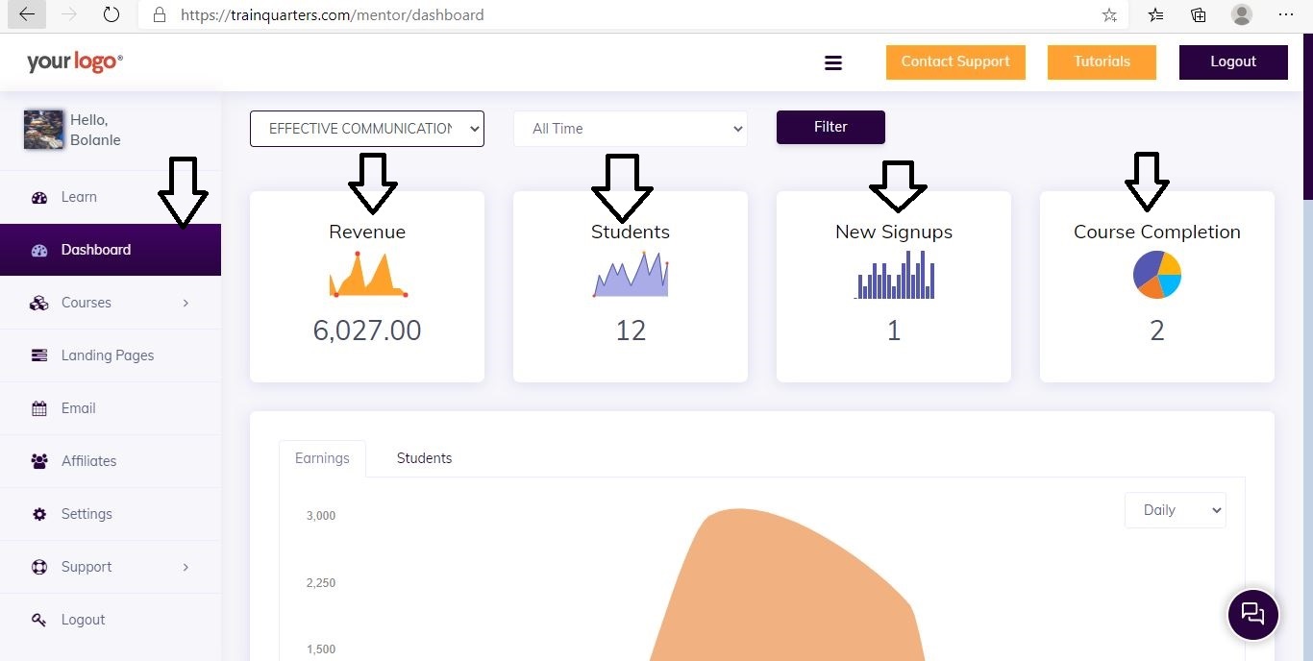Viewport: 1313px width, 661px height.
Task: Click the Students sparkline chart icon
Action: pos(631,275)
